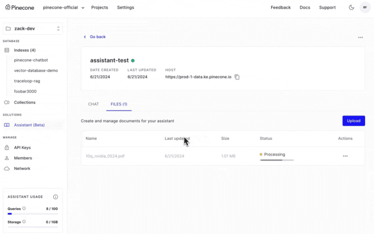Screen dimensions: 374x234
Task: Open the pinecone-chatbot index
Action: coord(31,60)
